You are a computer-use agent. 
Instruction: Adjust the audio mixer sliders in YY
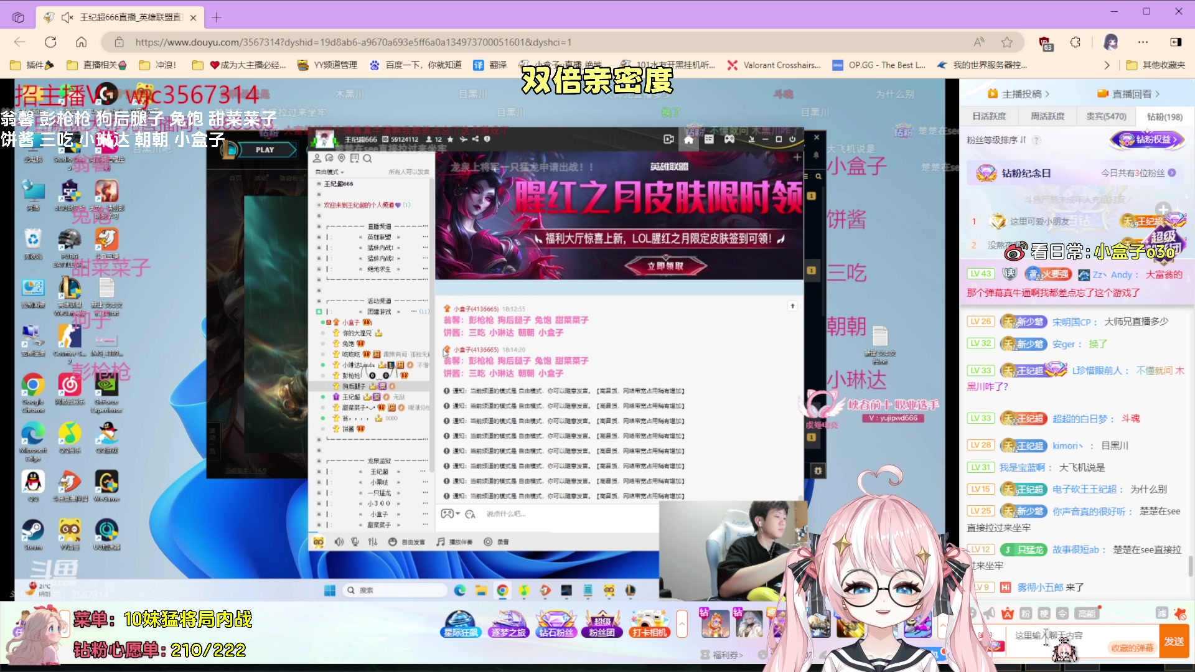[x=372, y=542]
